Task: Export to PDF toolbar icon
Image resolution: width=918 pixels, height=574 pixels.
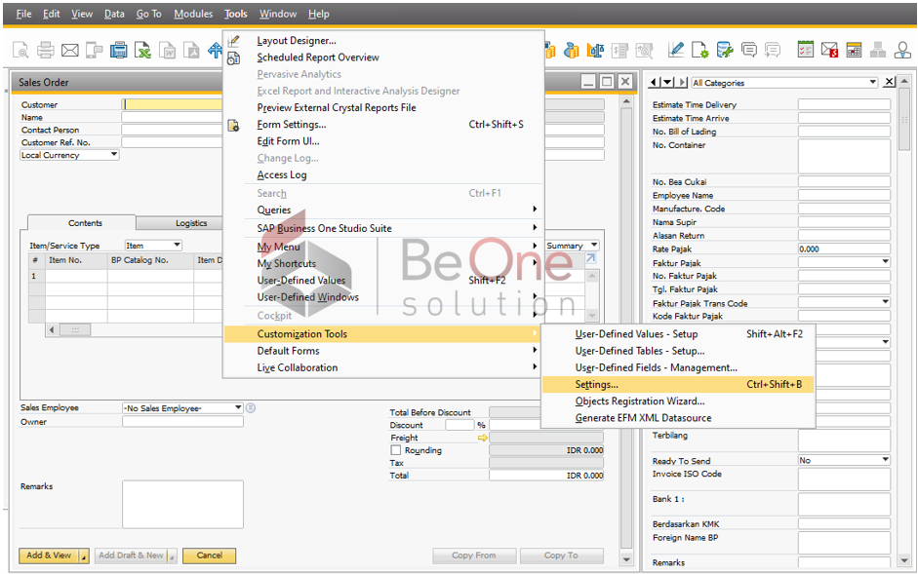Action: (x=191, y=51)
